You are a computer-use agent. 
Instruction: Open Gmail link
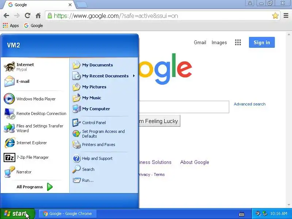(200, 42)
